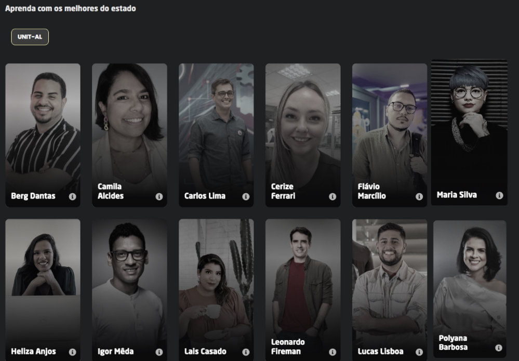
Task: Click info icon on Maria Silva card
Action: [499, 195]
